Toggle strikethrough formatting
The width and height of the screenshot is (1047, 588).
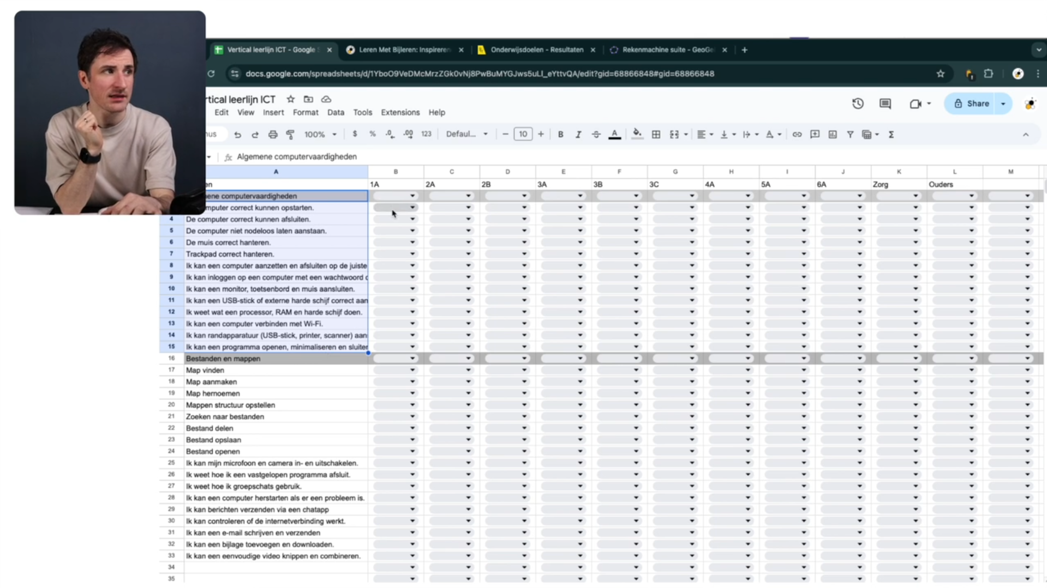coord(596,135)
